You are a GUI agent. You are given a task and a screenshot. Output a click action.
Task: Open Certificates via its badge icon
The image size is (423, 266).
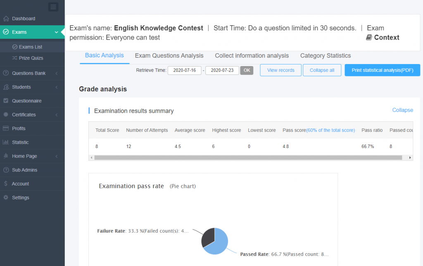[x=6, y=114]
